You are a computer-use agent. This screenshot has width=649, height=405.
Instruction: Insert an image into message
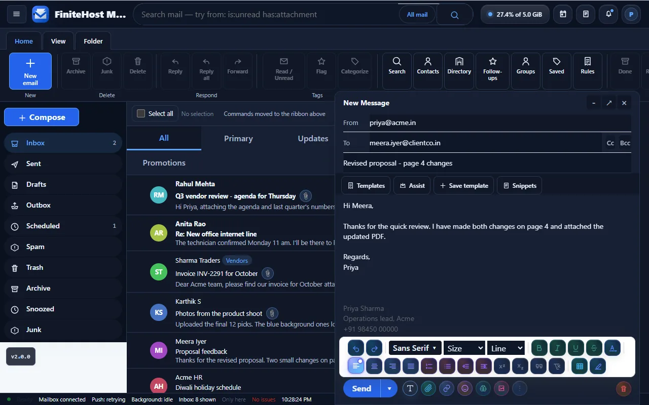(501, 388)
